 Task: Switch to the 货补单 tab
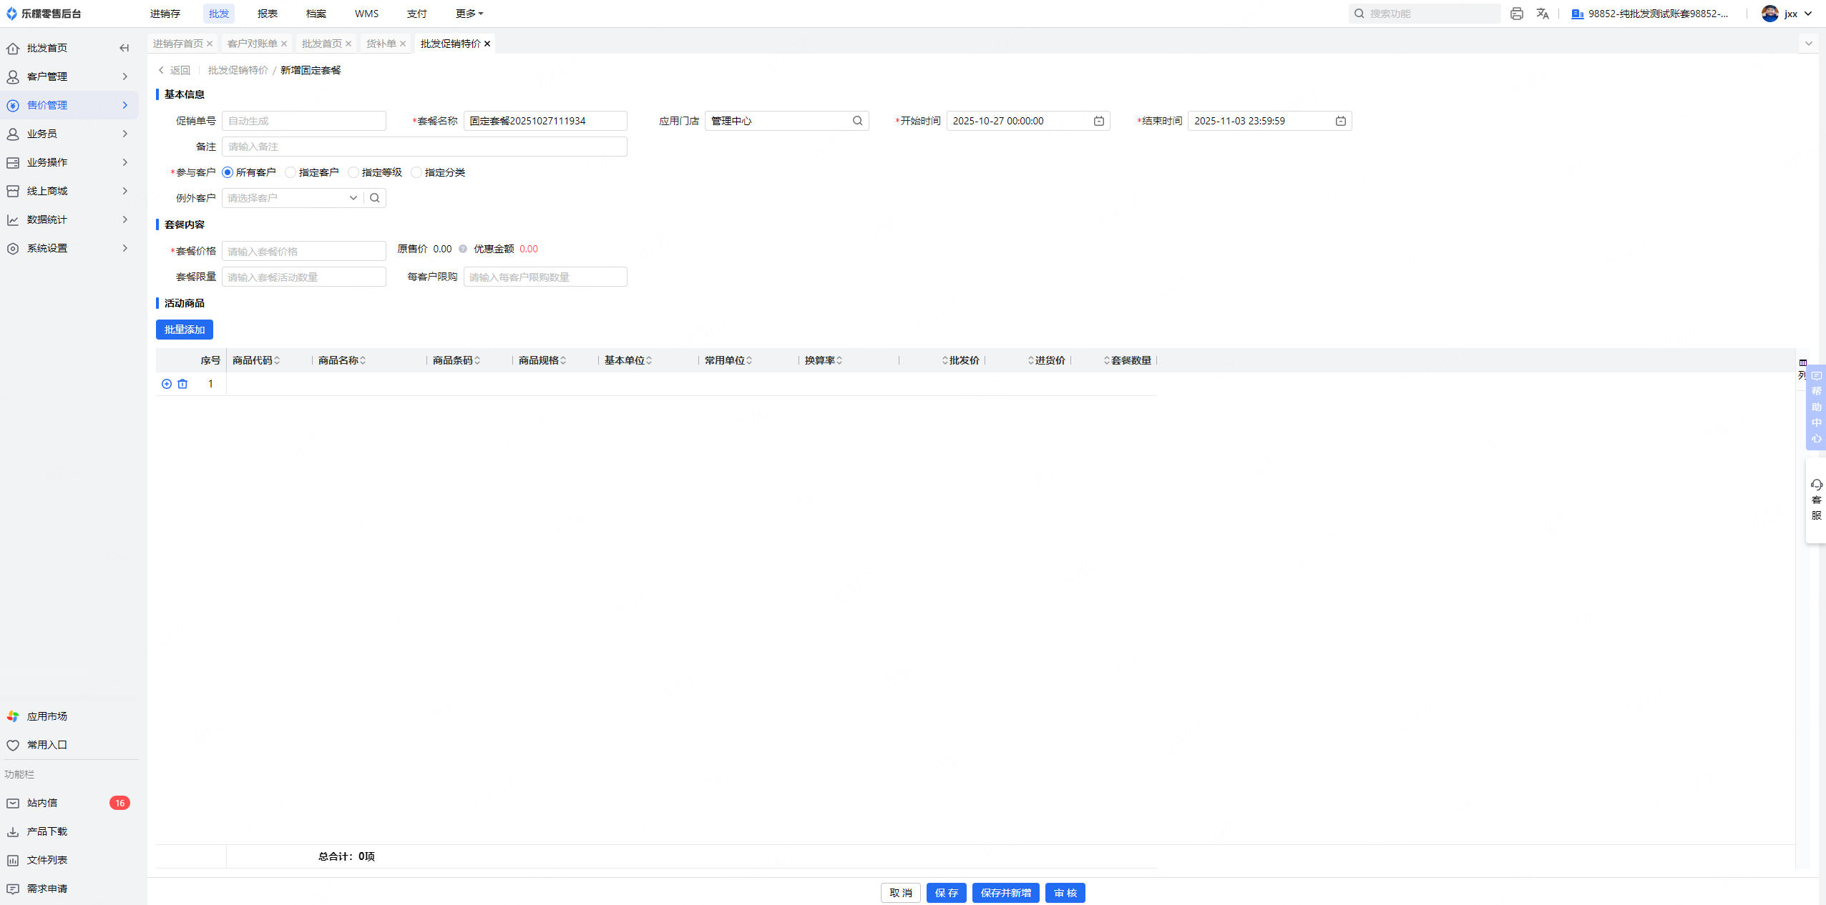pyautogui.click(x=381, y=44)
